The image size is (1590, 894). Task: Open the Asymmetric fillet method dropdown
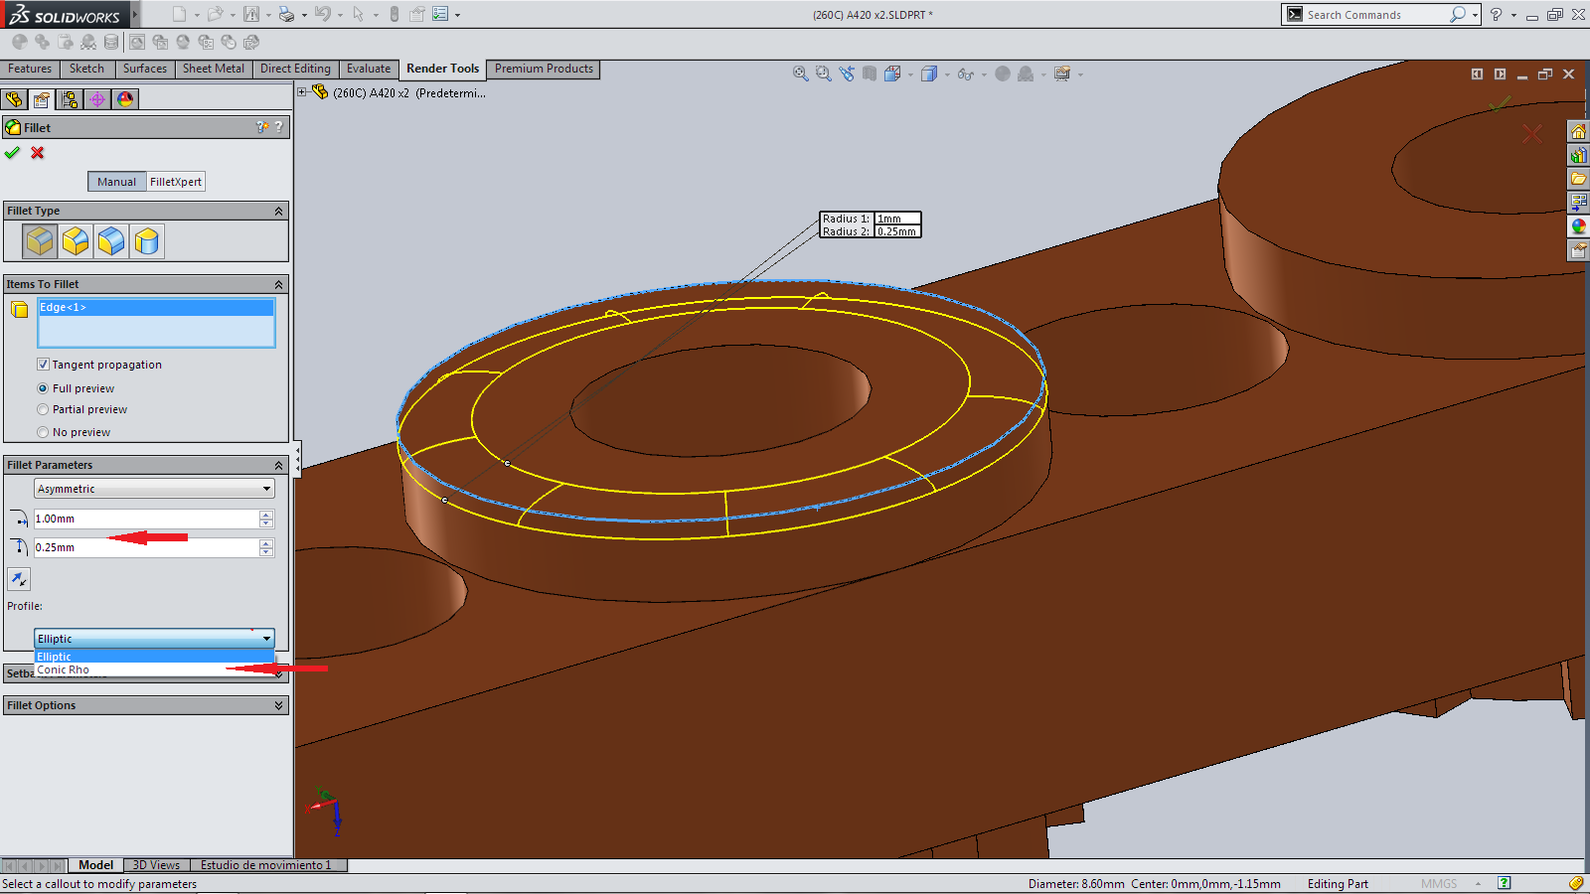point(154,489)
